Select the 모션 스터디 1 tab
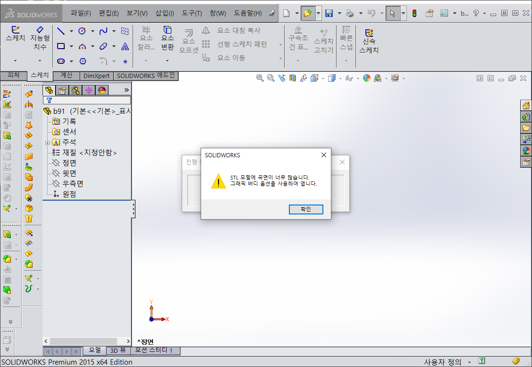Viewport: 532px width, 367px height. pyautogui.click(x=154, y=350)
